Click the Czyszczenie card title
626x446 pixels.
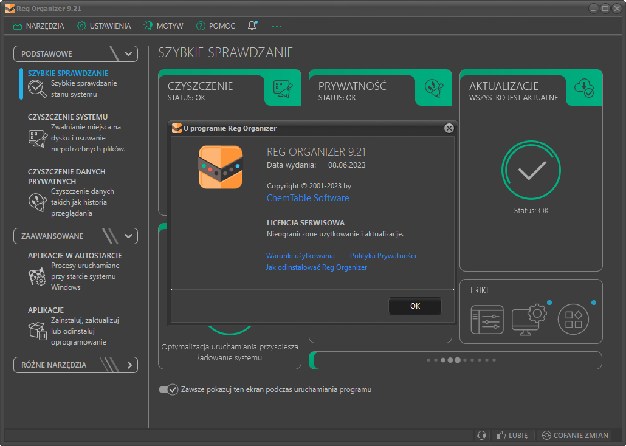[200, 86]
